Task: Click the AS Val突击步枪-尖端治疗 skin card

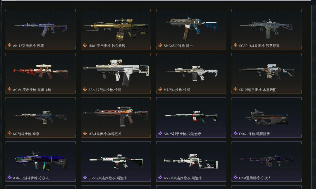Action: pos(191,161)
